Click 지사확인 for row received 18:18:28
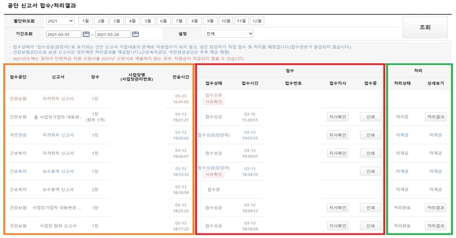 click(x=338, y=226)
